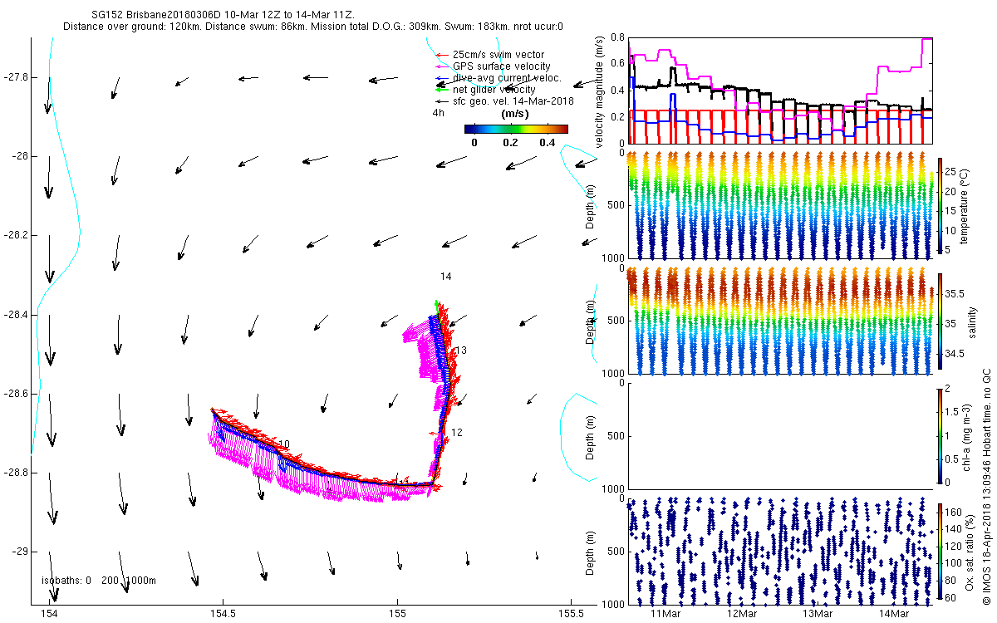Screen dimensions: 997x623
Task: Click the "Distance over ground: 120km" subtitle line
Action: click(x=313, y=26)
